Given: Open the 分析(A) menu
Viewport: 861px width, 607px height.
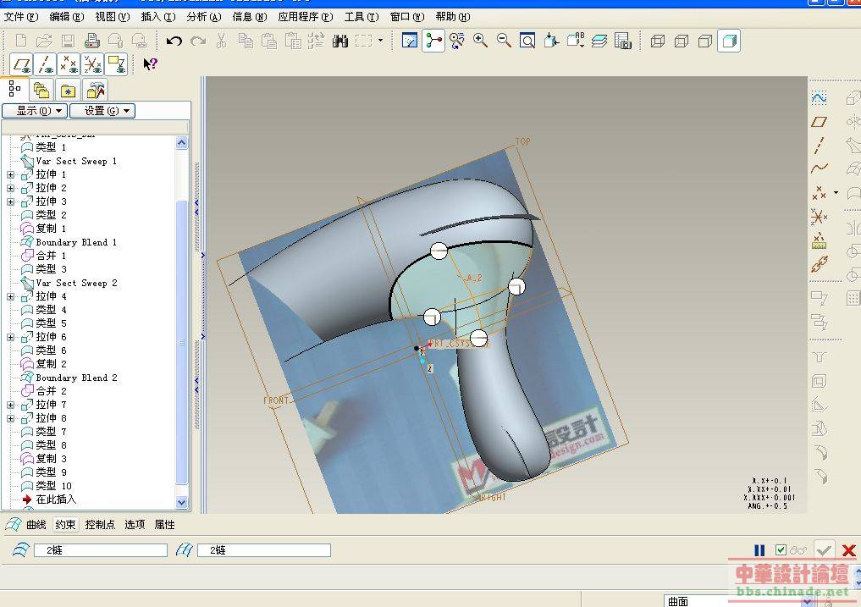Looking at the screenshot, I should tap(204, 17).
